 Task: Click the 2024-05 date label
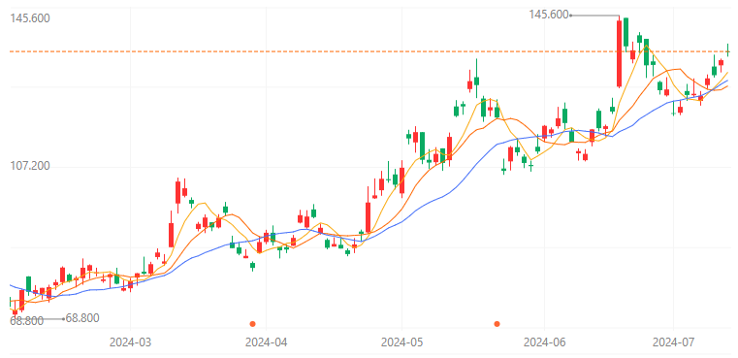pyautogui.click(x=401, y=342)
